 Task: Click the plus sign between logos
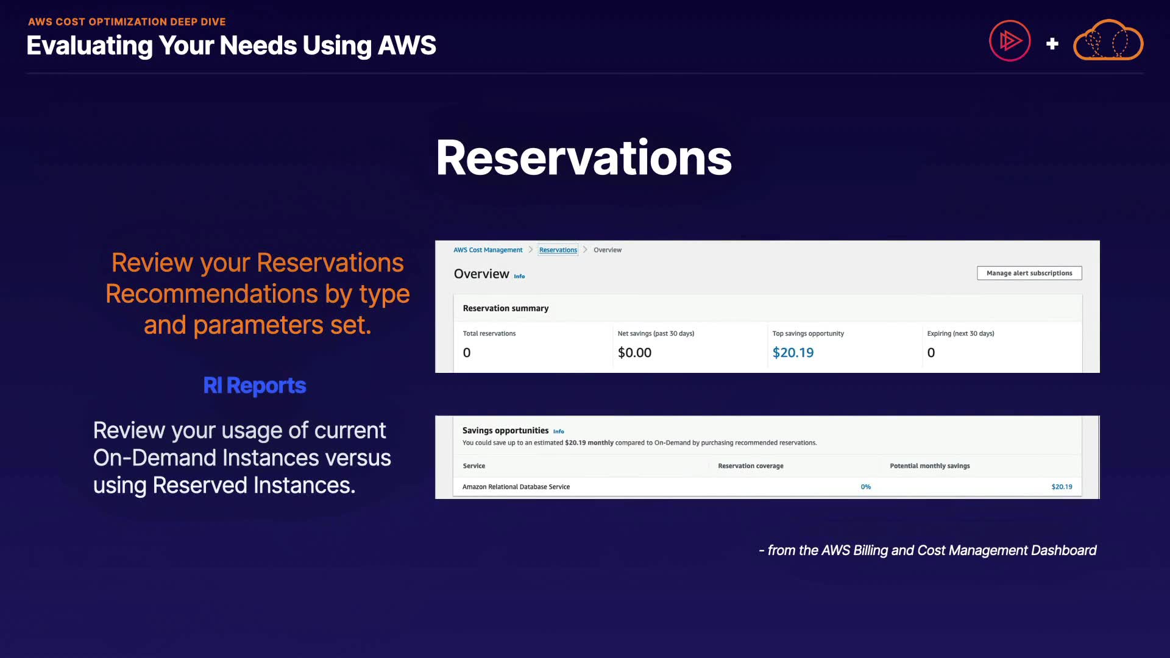tap(1052, 44)
